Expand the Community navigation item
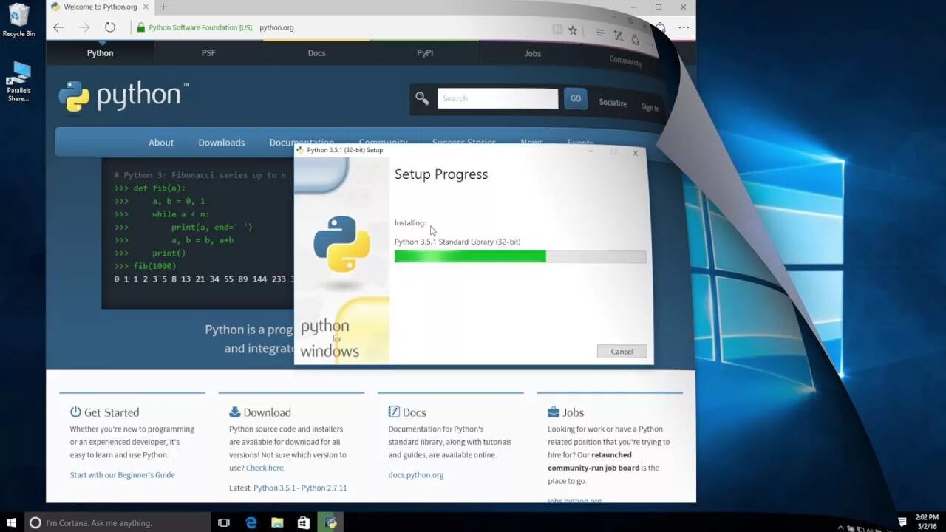This screenshot has height=532, width=946. click(384, 142)
